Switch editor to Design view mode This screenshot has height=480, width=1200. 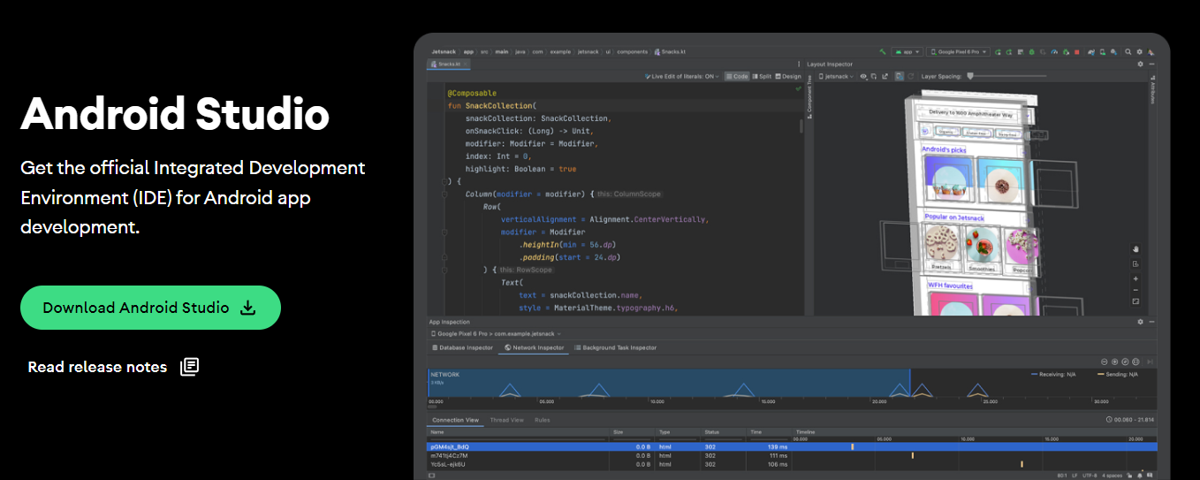(x=788, y=76)
